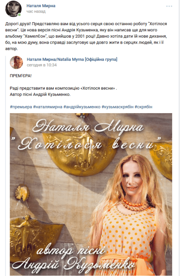This screenshot has width=180, height=276.
Task: Click the 'автор пісні Андрій Кузьменко' caption
Action: coord(74,258)
